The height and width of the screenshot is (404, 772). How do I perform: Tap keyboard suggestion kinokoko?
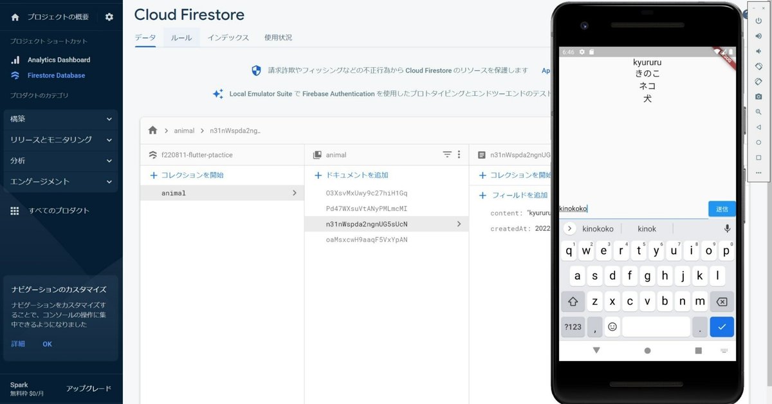click(598, 228)
